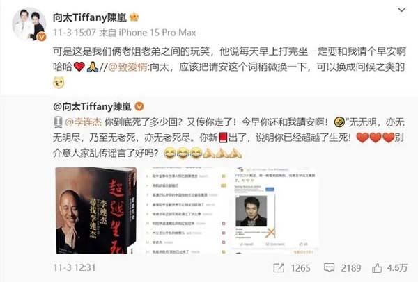Click the red book emoji in the post
The height and width of the screenshot is (282, 418).
tap(223, 138)
